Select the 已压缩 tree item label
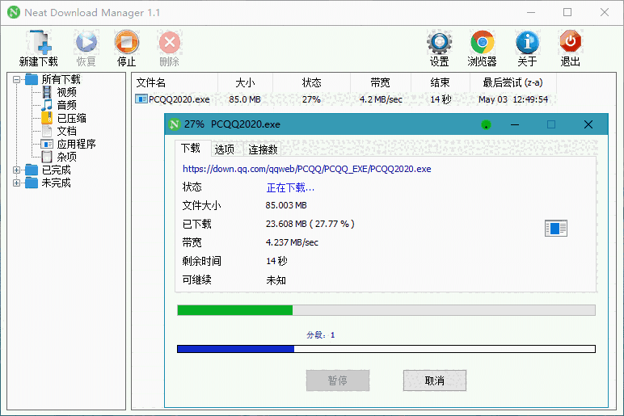 click(x=72, y=118)
